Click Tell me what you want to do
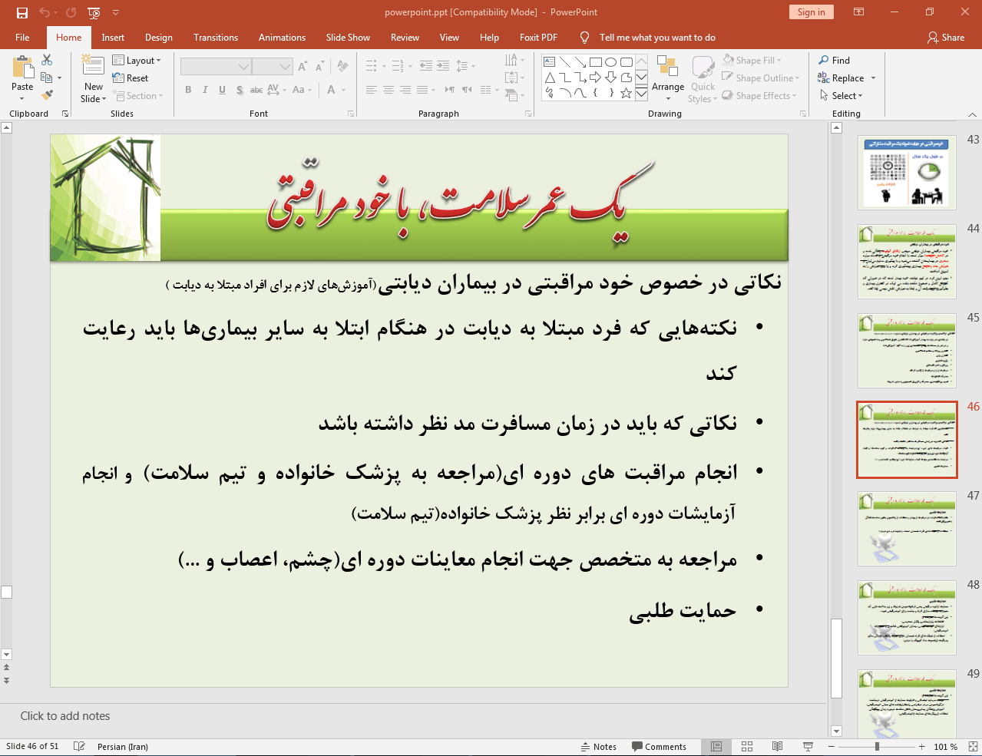This screenshot has height=756, width=982. tap(657, 37)
